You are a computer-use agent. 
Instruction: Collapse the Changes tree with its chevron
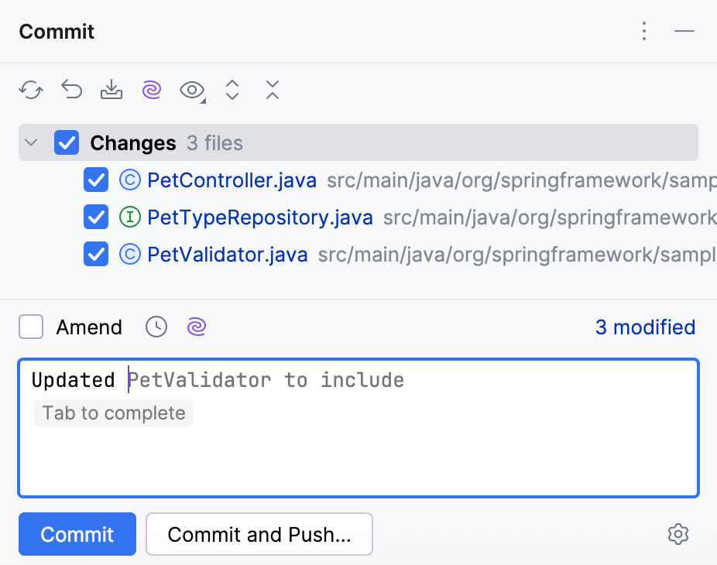[x=30, y=142]
